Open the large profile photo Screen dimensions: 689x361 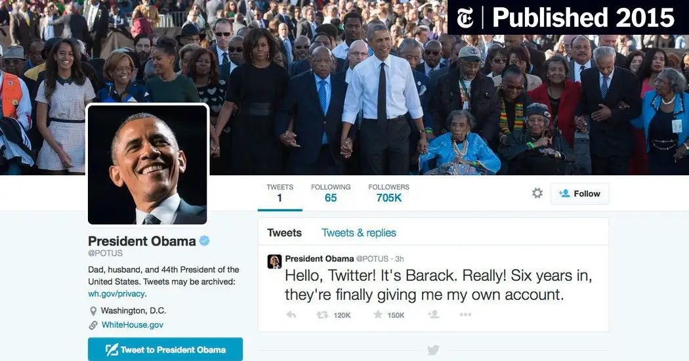pyautogui.click(x=147, y=165)
